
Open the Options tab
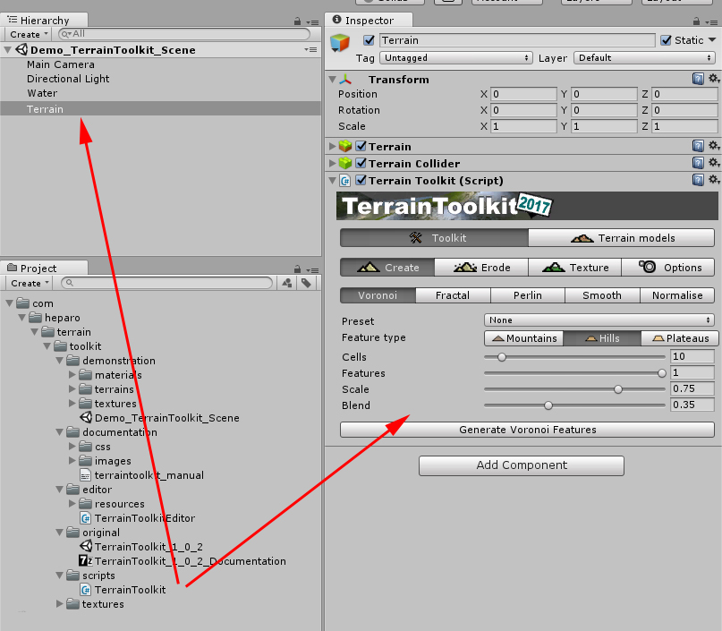(668, 267)
